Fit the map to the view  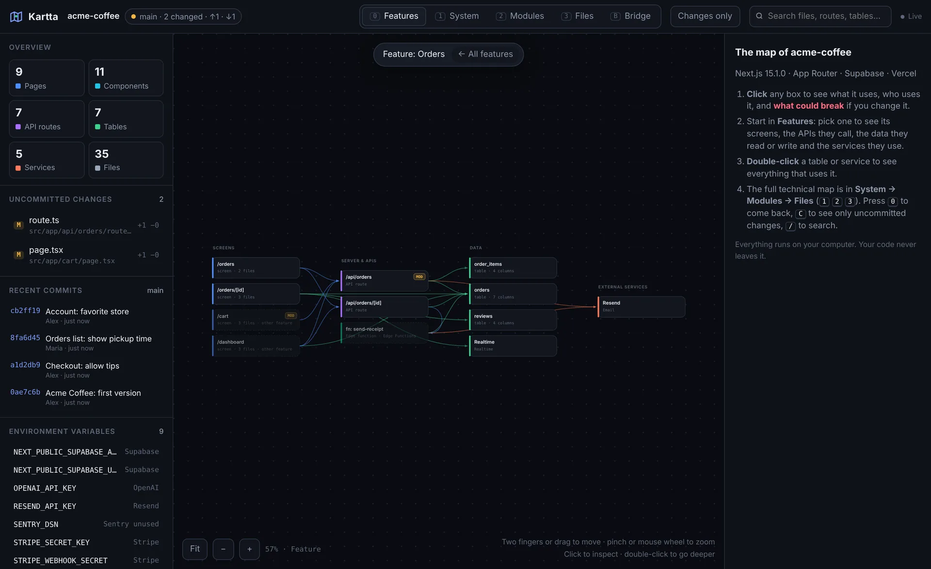click(x=195, y=549)
